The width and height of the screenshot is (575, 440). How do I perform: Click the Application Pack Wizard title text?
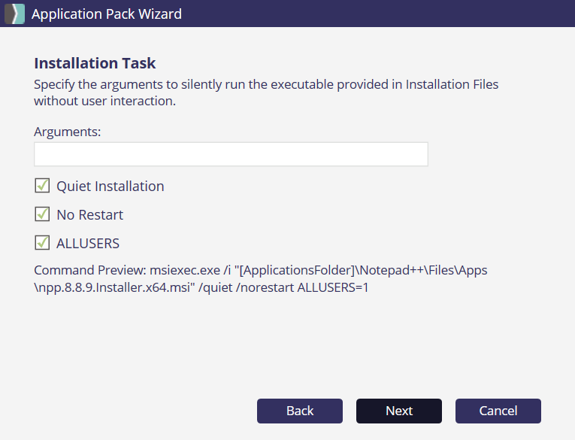(x=106, y=14)
